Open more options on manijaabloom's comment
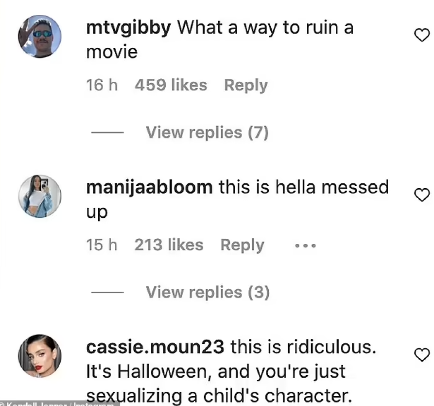434x406 pixels. tap(305, 245)
